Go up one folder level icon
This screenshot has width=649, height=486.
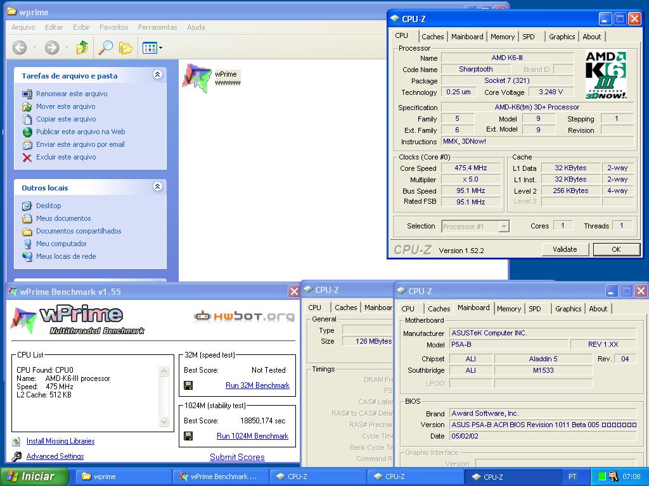[x=82, y=47]
